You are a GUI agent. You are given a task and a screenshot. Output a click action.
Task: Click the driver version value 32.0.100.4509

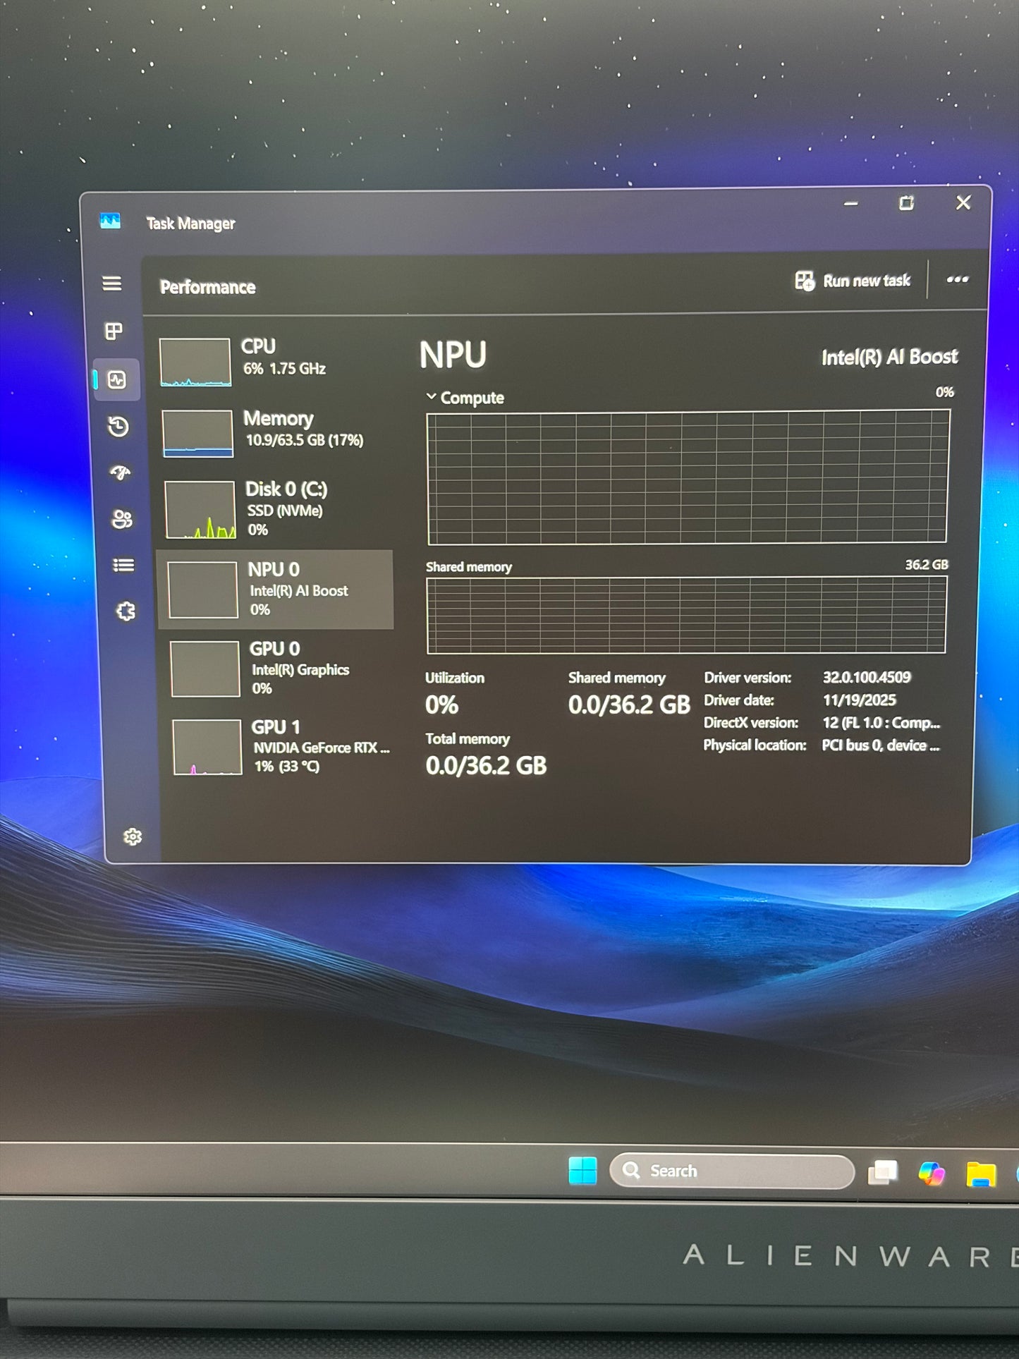(x=867, y=677)
